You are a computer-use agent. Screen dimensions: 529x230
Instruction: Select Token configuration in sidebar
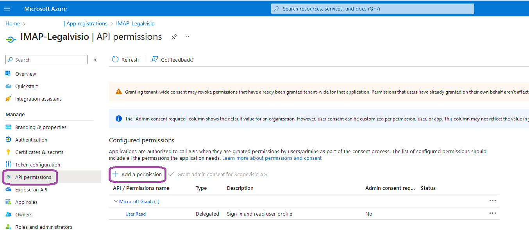pos(38,165)
